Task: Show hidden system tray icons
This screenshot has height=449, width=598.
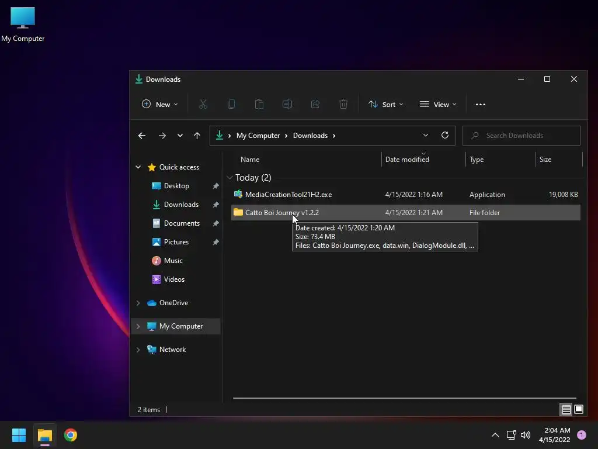Action: pyautogui.click(x=495, y=435)
